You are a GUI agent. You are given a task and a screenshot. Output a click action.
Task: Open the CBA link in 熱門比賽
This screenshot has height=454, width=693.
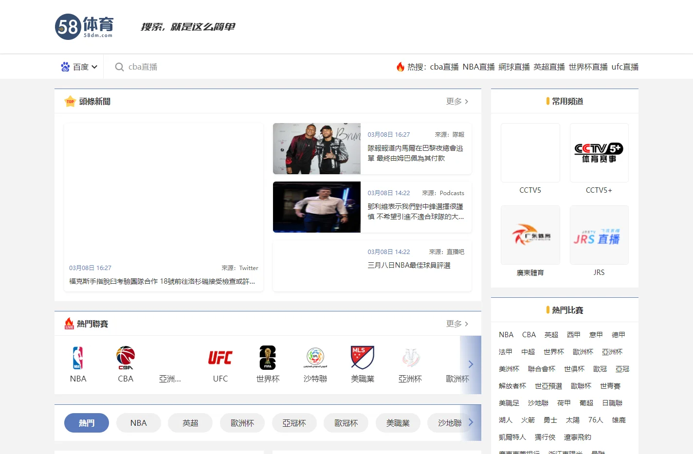[x=529, y=335]
